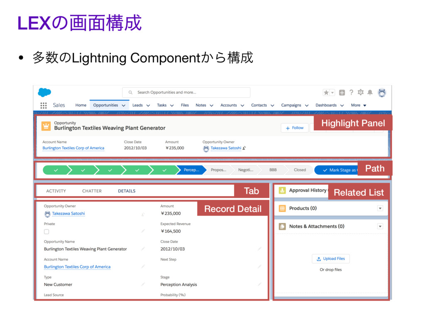The height and width of the screenshot is (319, 425).
Task: Open the Contacts navigation tab
Action: coord(259,105)
